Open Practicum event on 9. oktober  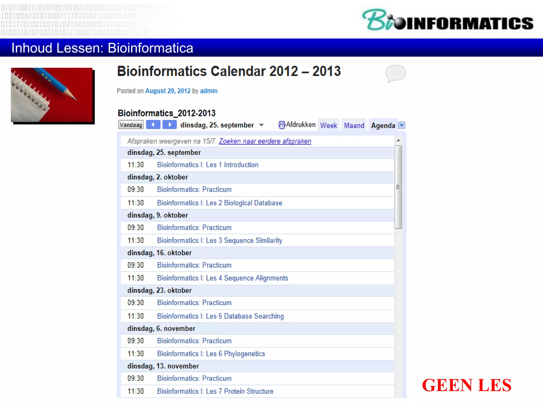[x=194, y=228]
